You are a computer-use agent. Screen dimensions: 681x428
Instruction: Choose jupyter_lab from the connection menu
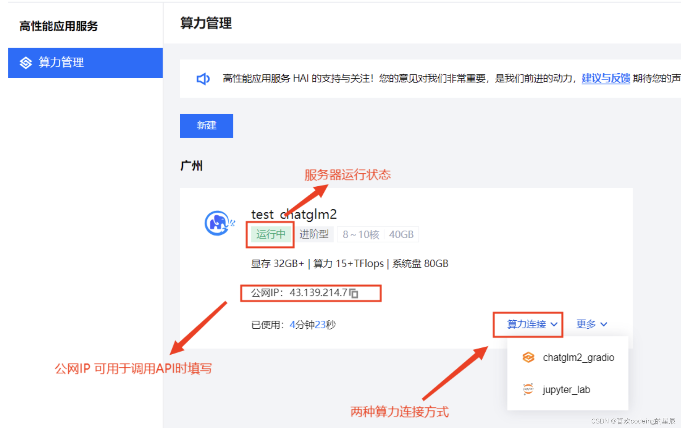click(568, 390)
